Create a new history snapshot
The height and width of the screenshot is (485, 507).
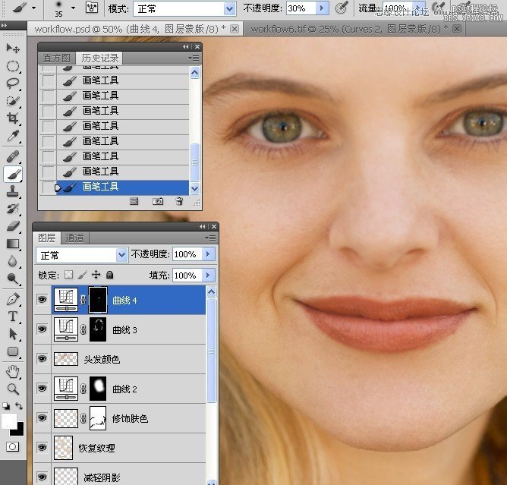[158, 201]
